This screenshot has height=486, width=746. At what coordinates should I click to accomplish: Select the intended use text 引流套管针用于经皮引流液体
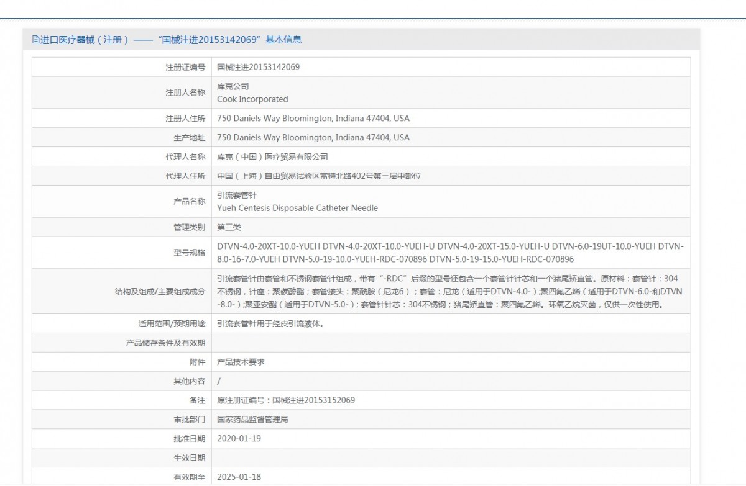(x=270, y=323)
